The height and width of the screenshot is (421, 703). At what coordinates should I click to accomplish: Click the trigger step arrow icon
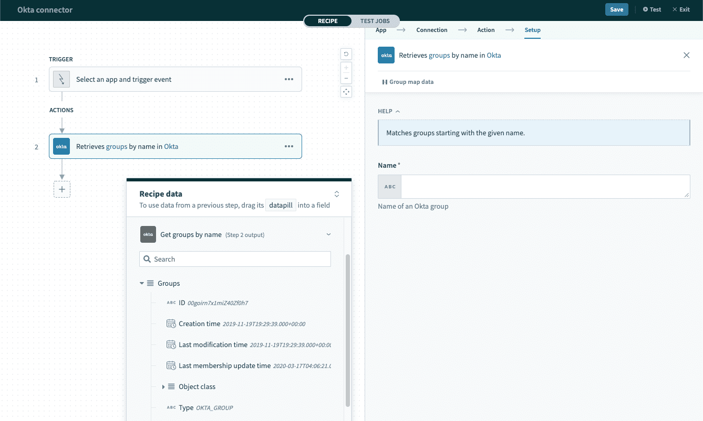click(61, 79)
